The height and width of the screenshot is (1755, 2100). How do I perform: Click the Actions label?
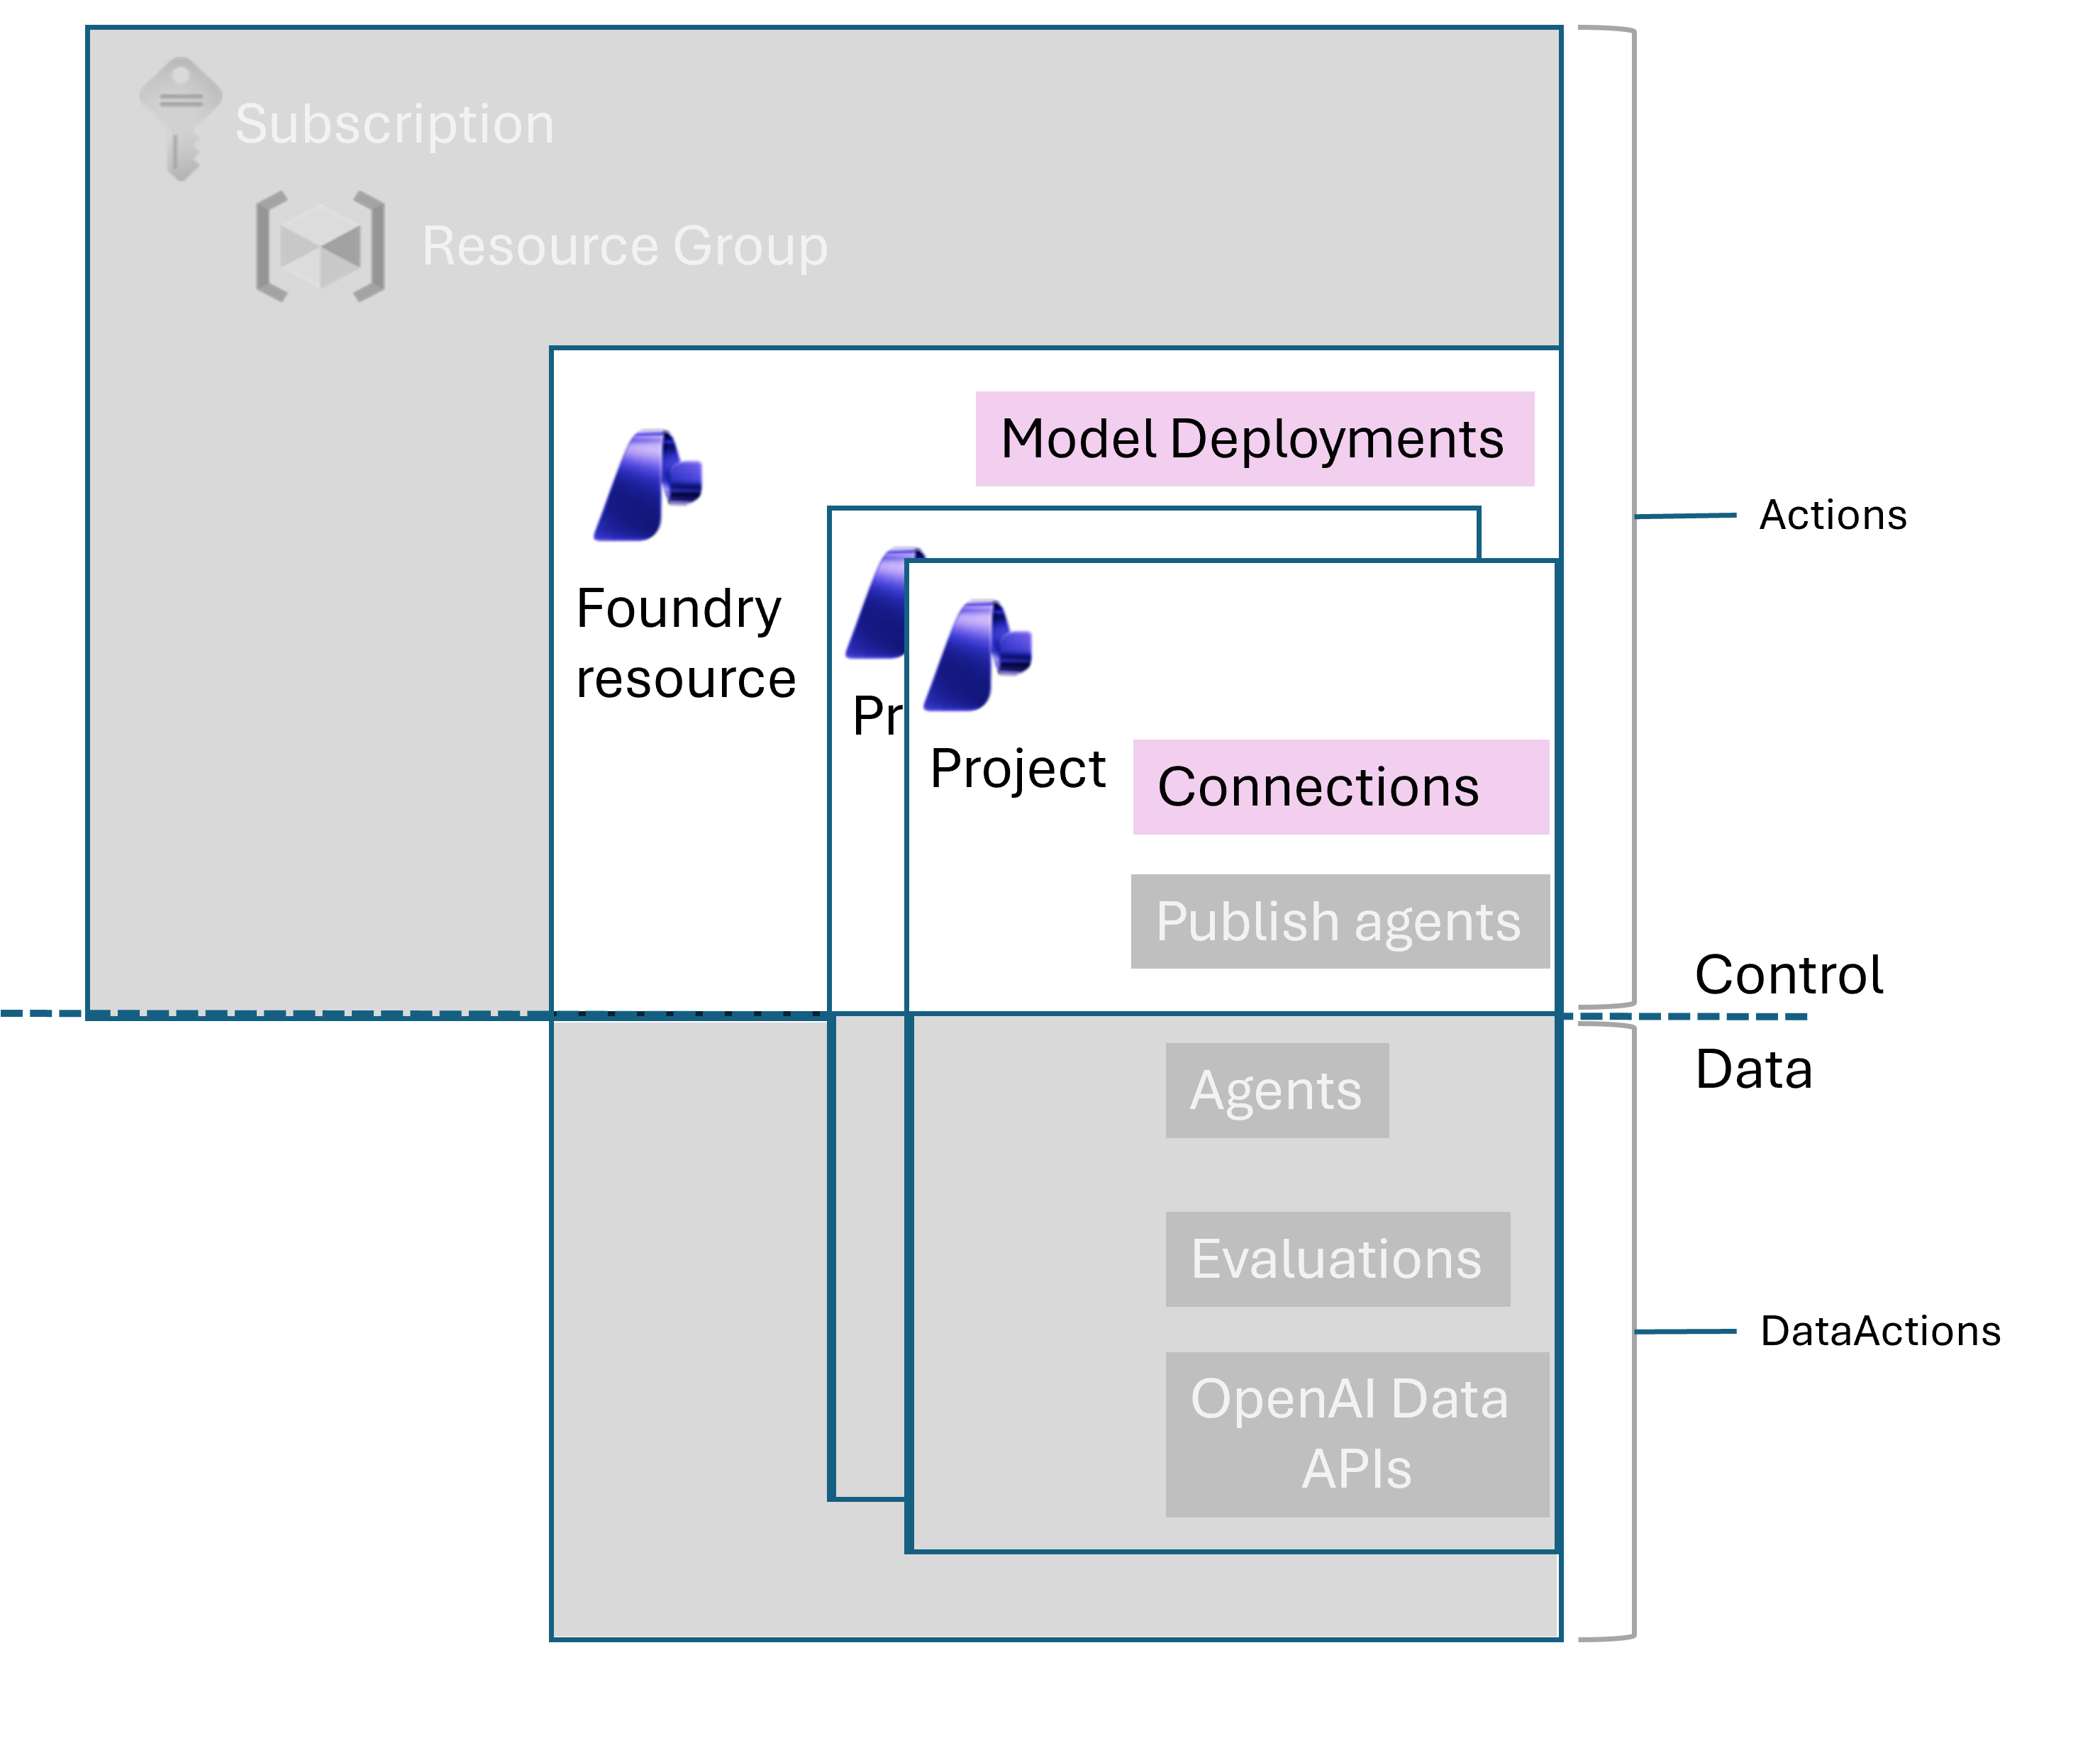[x=1833, y=515]
